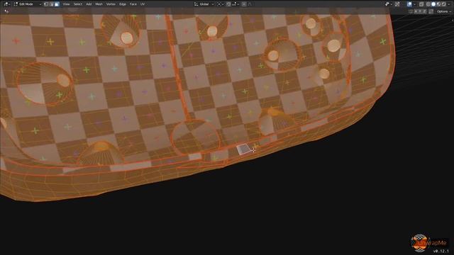Screen dimensions: 454x255
Task: Open the Global transform orientation dropdown
Action: (204, 4)
